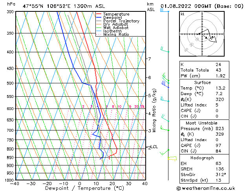Click the Most Unstable CIN value 84
This screenshot has width=247, height=191.
[218, 151]
